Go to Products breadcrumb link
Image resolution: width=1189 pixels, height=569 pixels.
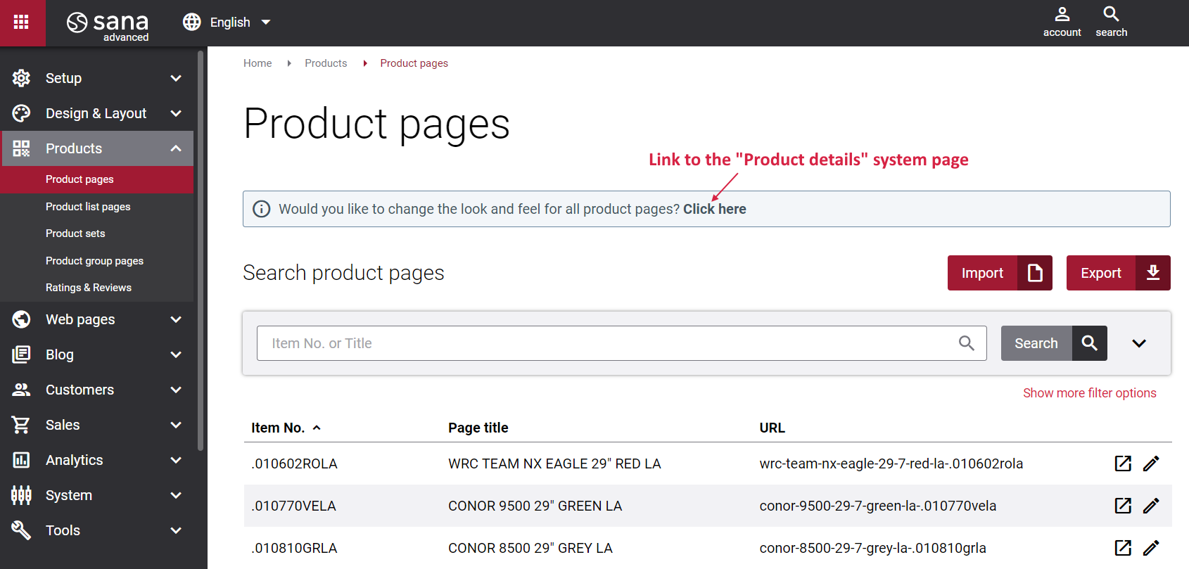(326, 63)
